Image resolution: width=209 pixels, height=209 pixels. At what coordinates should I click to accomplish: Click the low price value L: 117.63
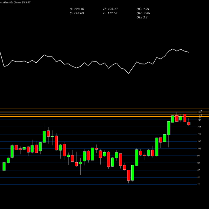(110, 13)
